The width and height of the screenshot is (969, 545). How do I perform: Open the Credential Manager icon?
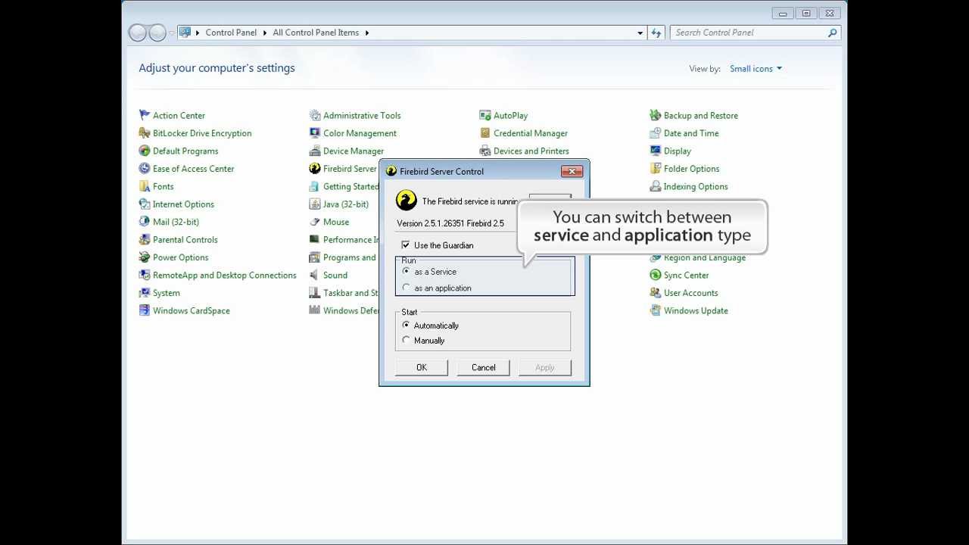(x=485, y=133)
